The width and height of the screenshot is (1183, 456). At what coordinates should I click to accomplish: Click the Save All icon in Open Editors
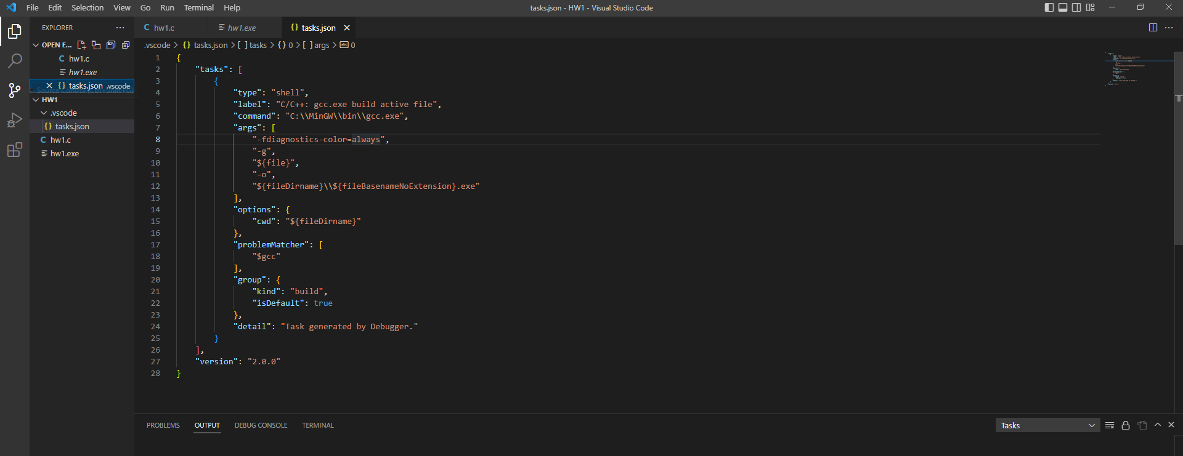[111, 45]
